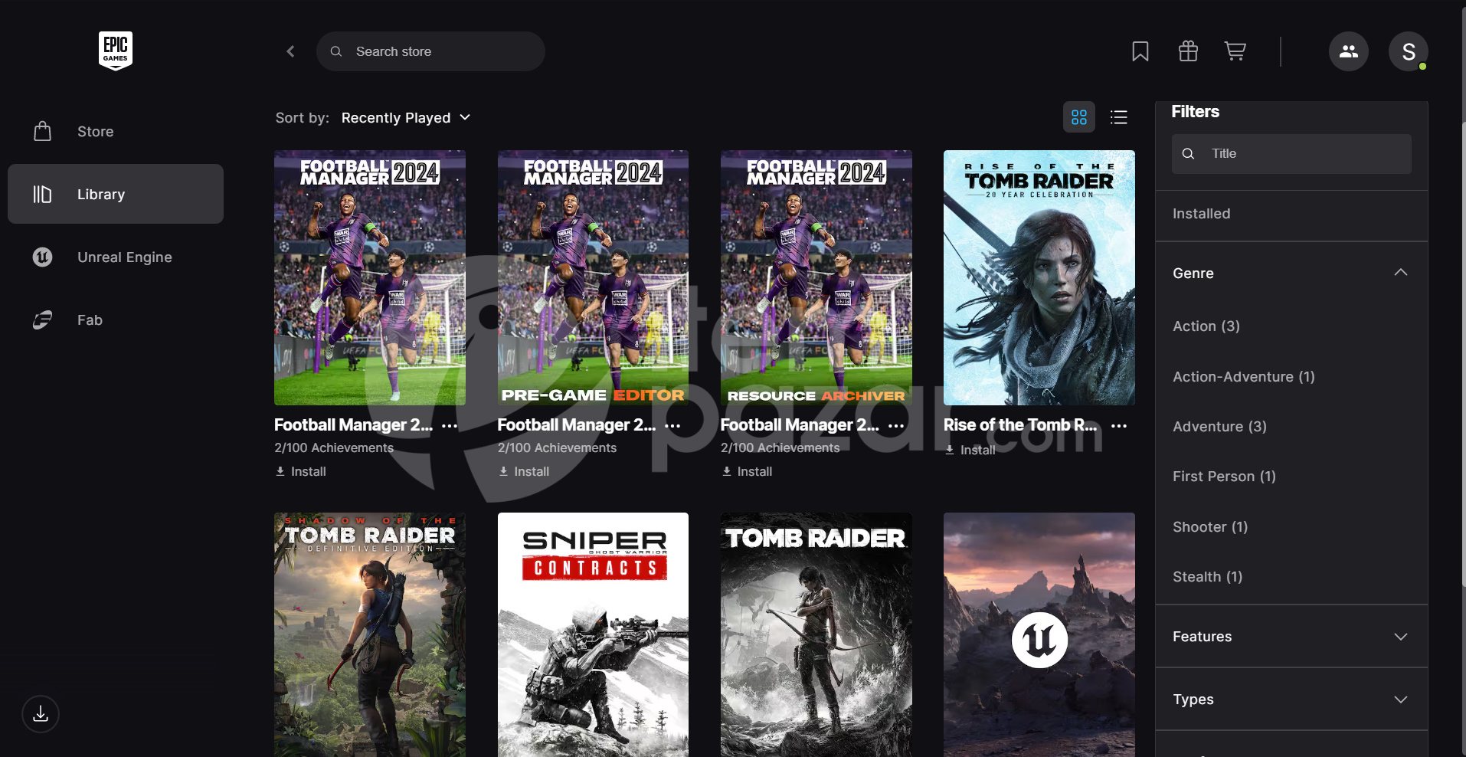The image size is (1466, 757).
Task: Open the Tomb Raider cover thumbnail
Action: 816,634
